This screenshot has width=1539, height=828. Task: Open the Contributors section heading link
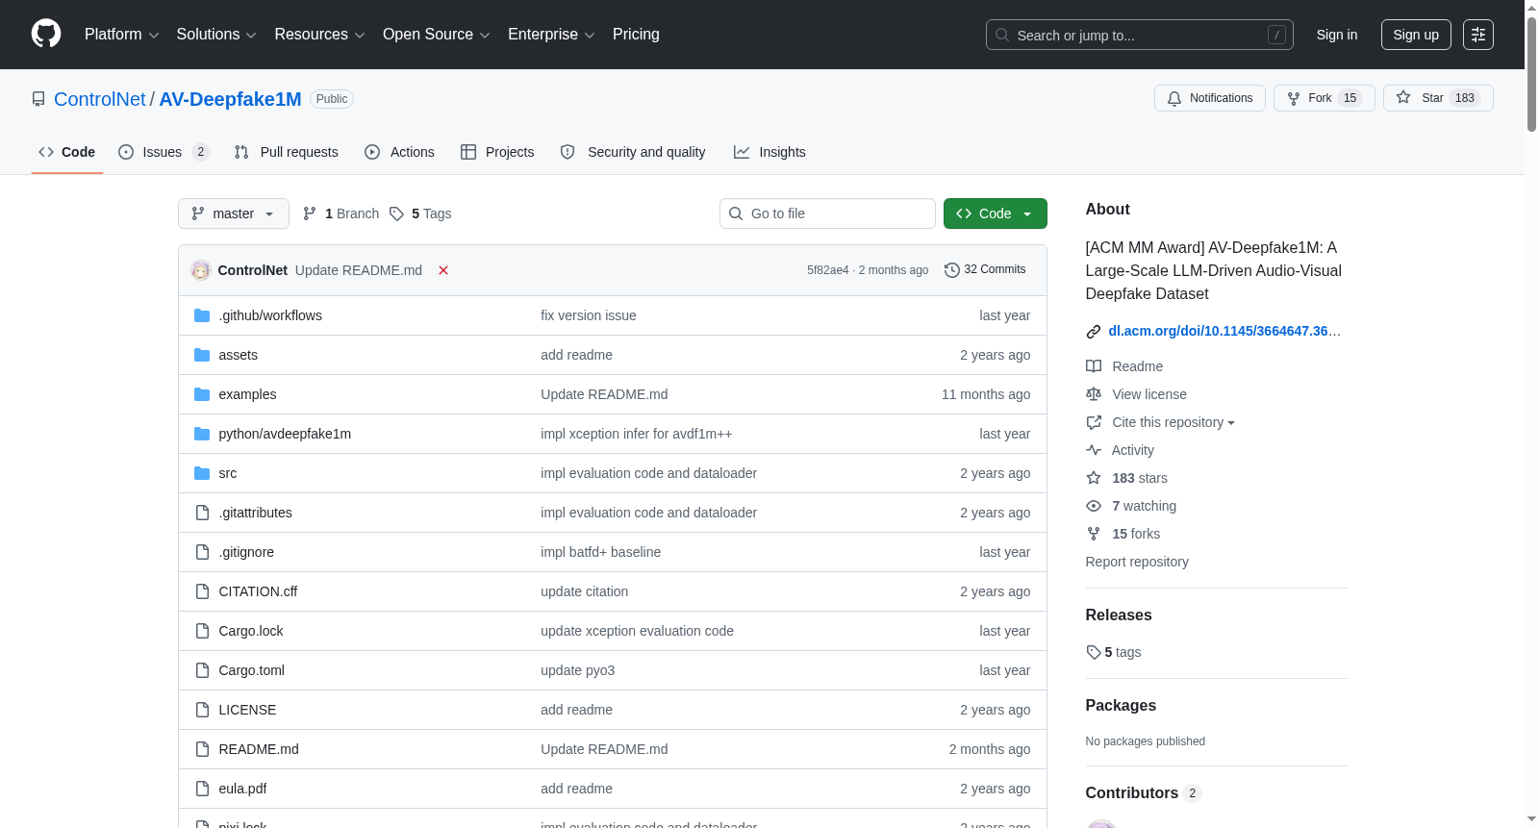point(1143,792)
